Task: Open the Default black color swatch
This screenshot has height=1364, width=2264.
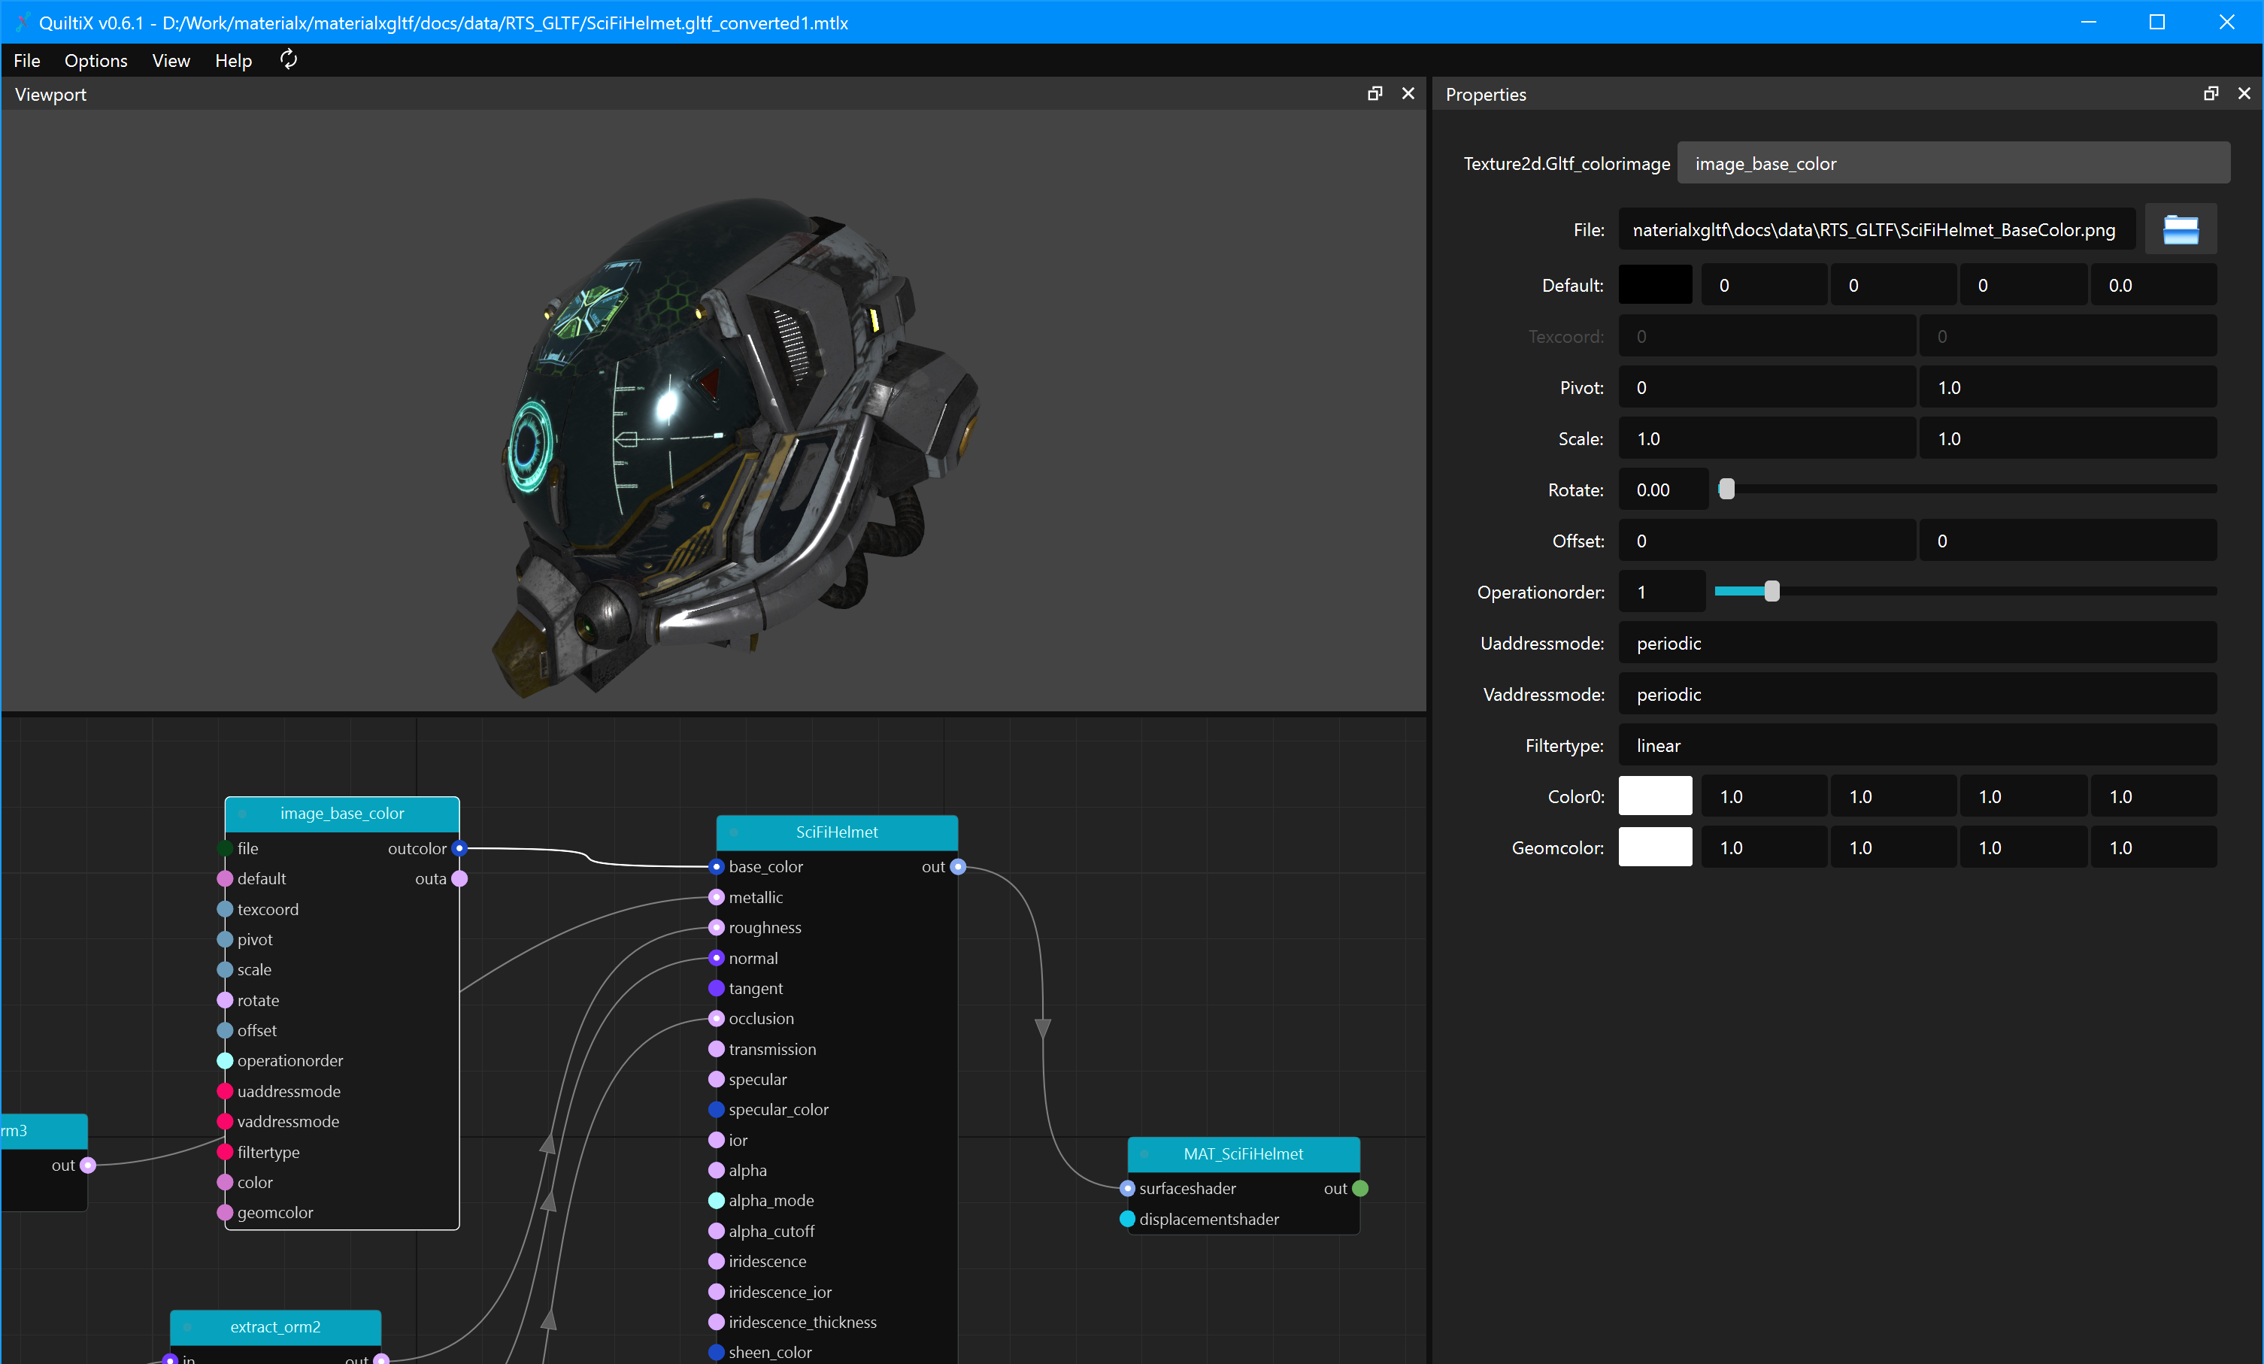Action: [x=1655, y=285]
